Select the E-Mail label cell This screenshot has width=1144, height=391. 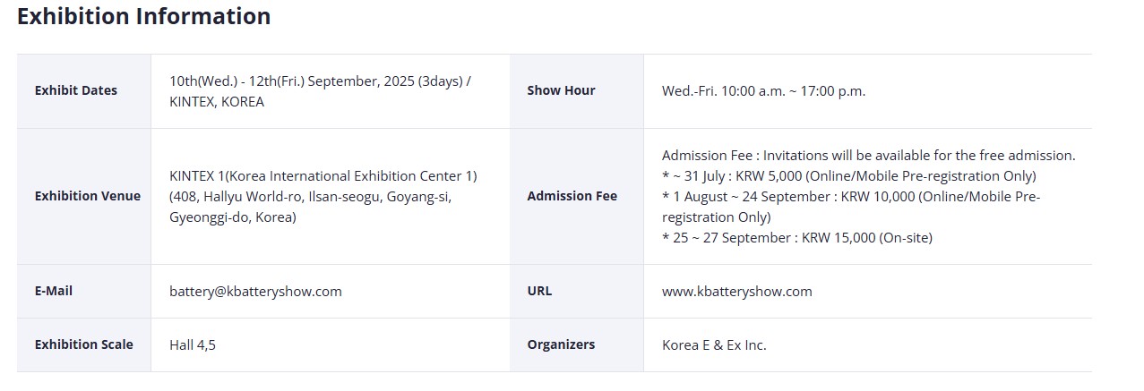84,291
